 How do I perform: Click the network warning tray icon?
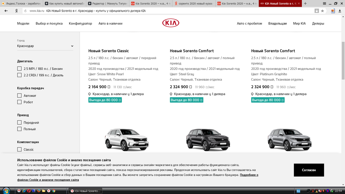pyautogui.click(x=316, y=191)
